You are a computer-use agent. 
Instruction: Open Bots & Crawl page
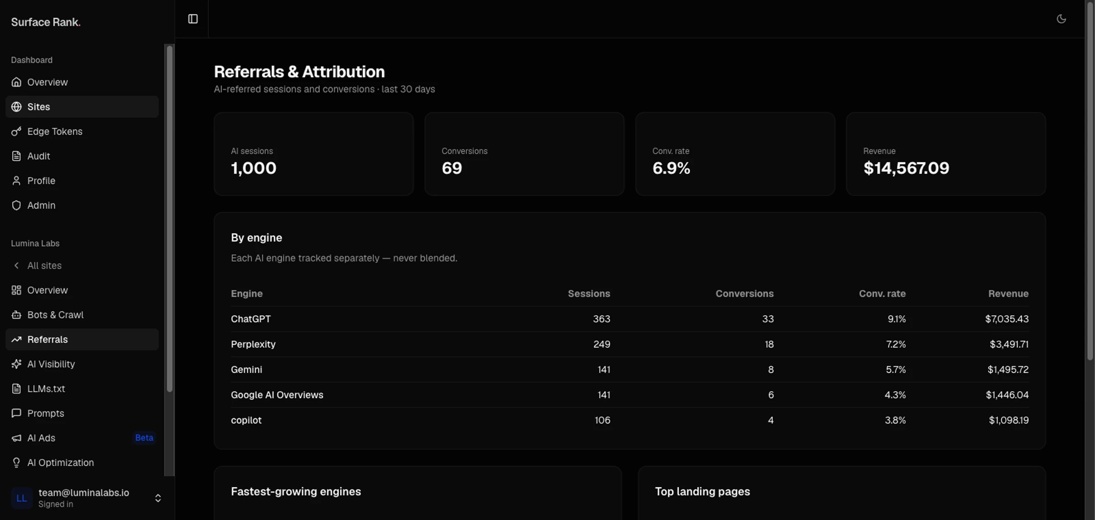[82, 315]
